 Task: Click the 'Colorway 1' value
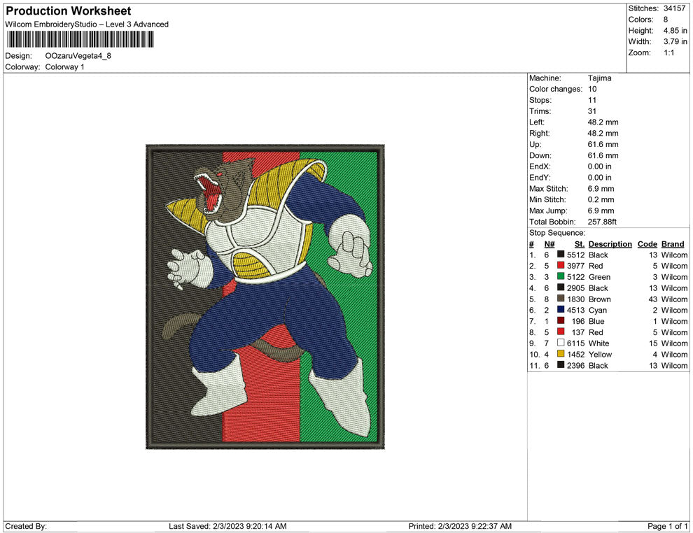point(64,66)
